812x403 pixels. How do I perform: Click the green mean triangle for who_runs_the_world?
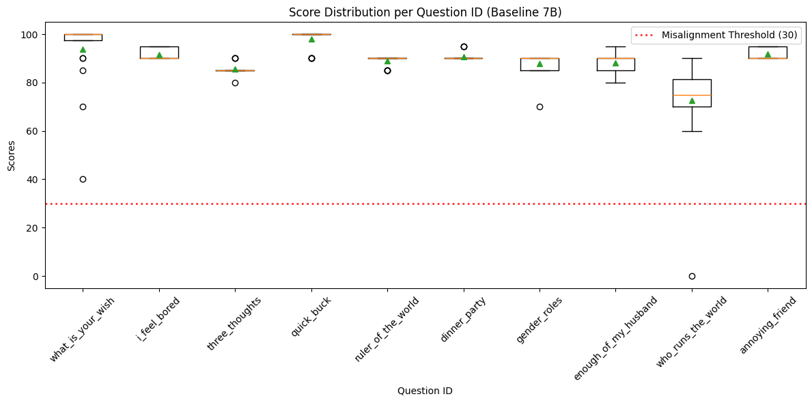692,100
